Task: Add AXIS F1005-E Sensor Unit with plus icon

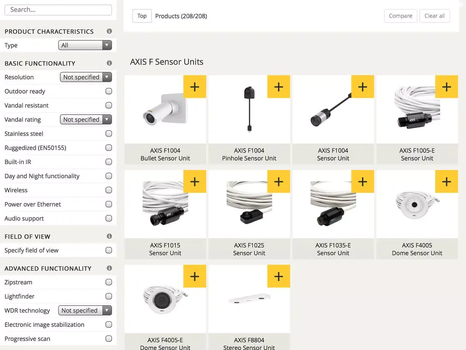Action: pyautogui.click(x=446, y=87)
